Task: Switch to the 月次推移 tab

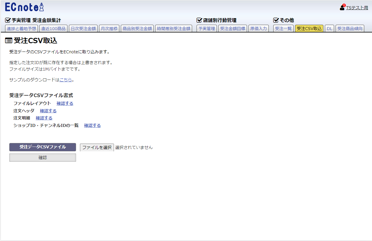Action: 109,29
